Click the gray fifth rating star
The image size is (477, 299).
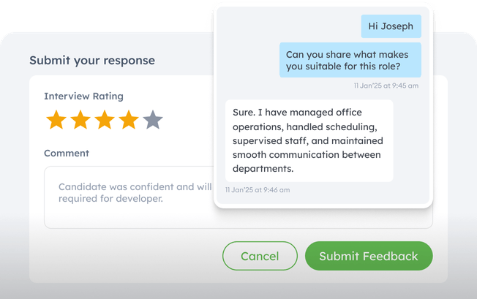[153, 120]
